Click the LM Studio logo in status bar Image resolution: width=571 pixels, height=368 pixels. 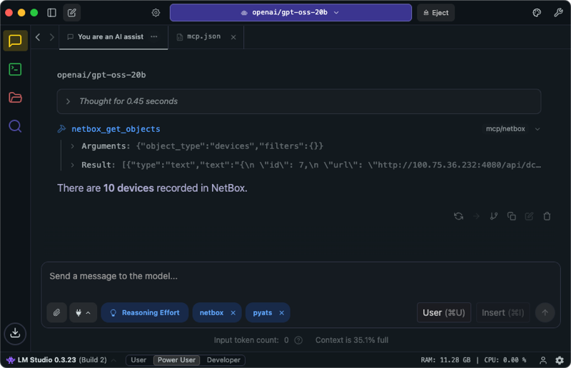click(x=11, y=360)
